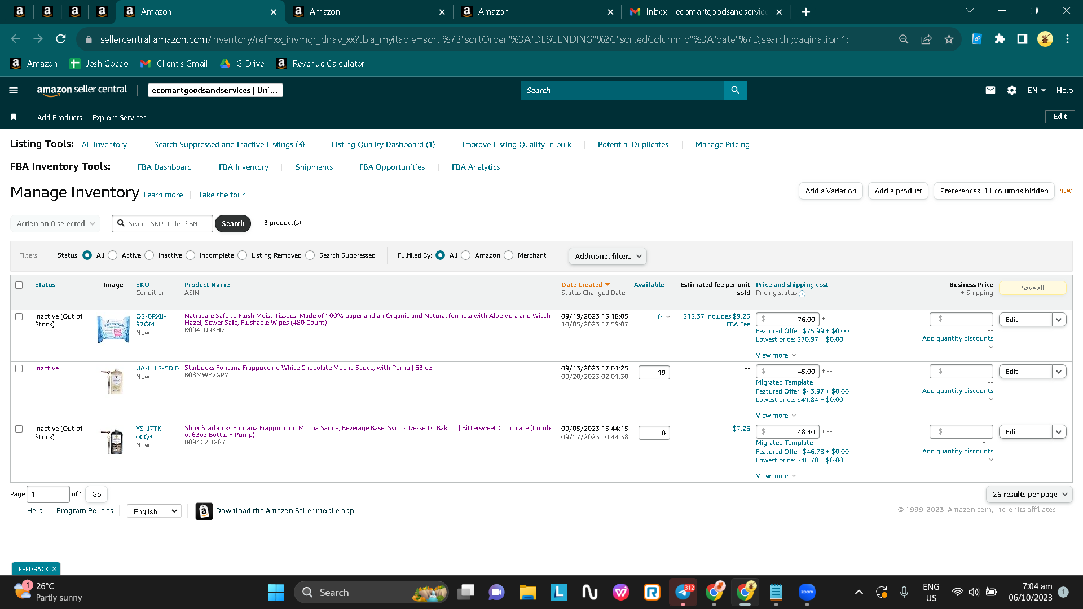Switch to the Inbox Gmail browser tab
Screen dimensions: 1083x609
(706, 12)
